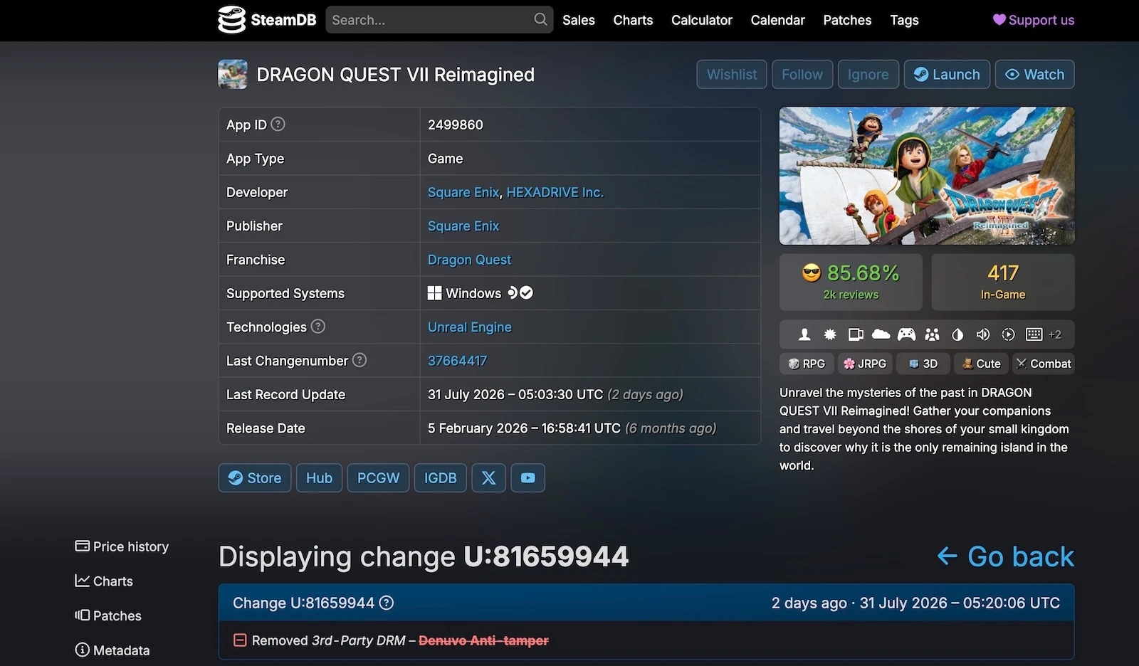The image size is (1139, 666).
Task: Click the search magnifier icon
Action: (x=541, y=19)
